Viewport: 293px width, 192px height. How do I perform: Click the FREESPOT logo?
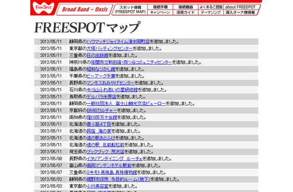click(43, 8)
